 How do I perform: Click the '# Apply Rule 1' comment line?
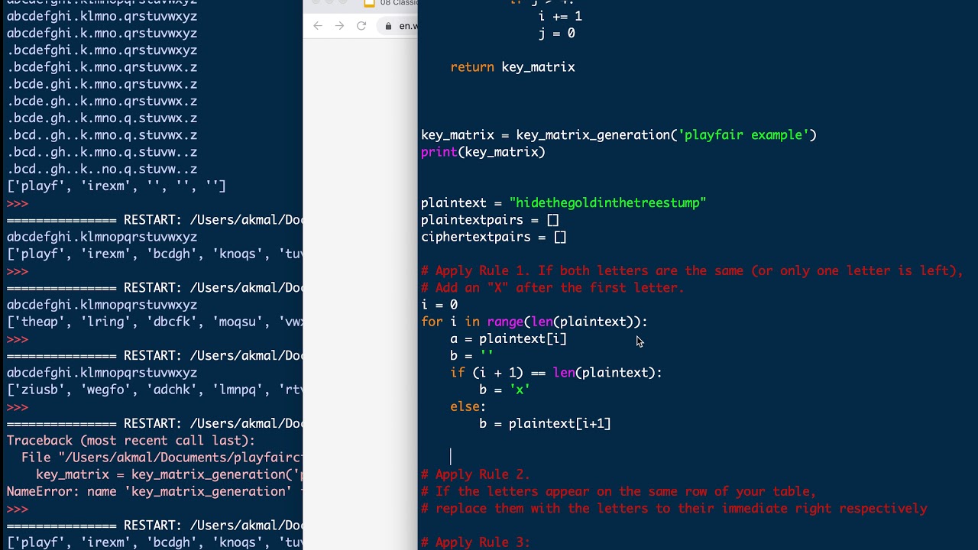(x=692, y=271)
